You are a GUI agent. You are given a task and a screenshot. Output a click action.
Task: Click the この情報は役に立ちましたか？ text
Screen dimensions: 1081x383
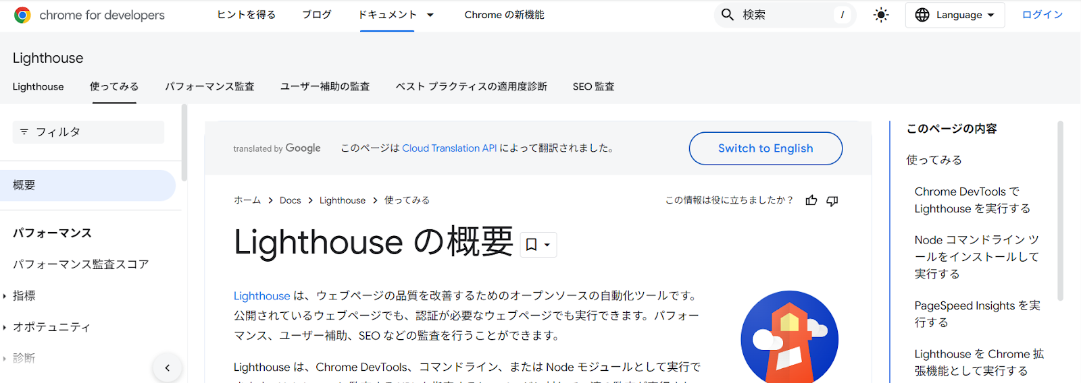click(x=729, y=200)
